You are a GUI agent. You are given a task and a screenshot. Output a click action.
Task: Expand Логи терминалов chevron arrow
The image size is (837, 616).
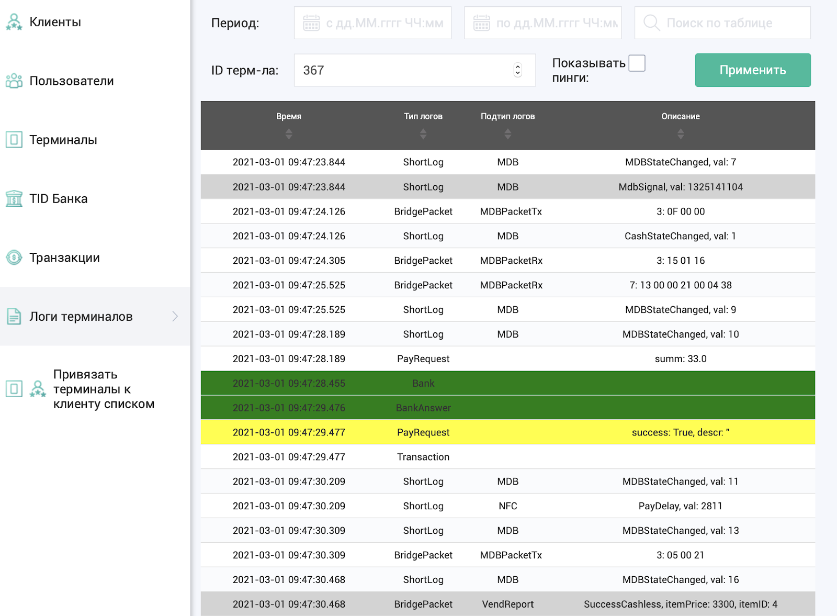click(175, 316)
